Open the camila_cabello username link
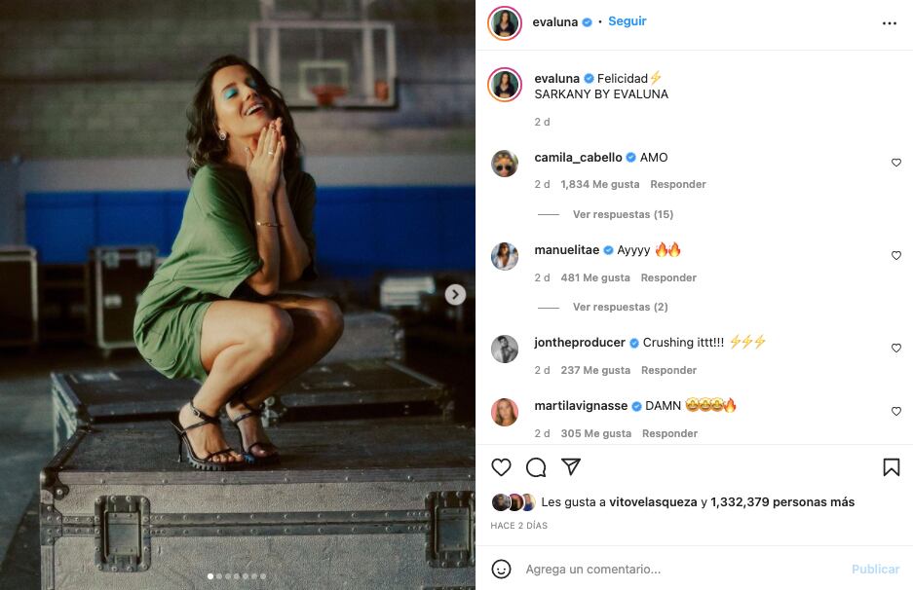This screenshot has height=590, width=913. (x=578, y=158)
